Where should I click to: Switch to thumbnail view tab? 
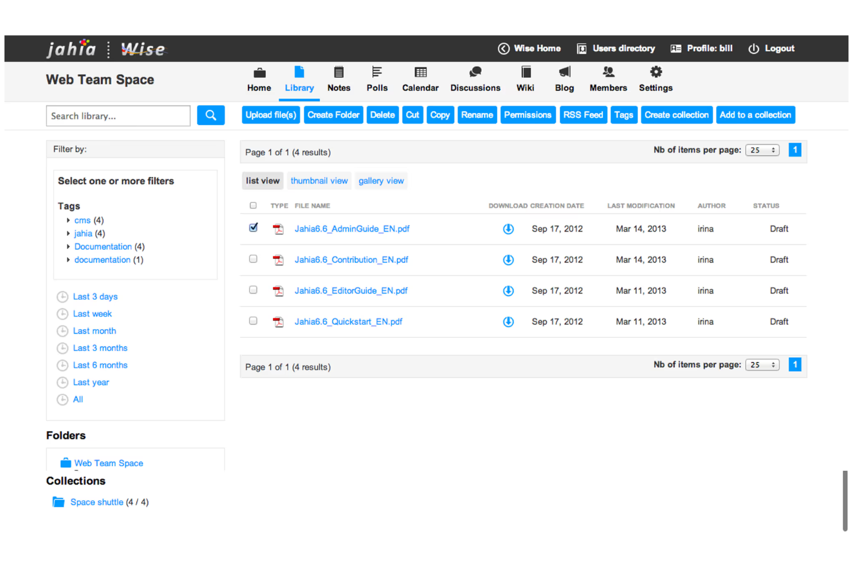point(319,181)
